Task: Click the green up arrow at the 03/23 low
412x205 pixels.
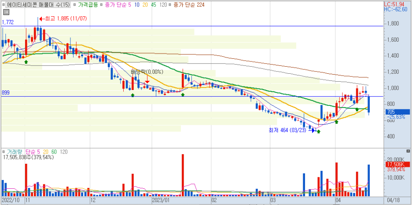Action: click(318, 131)
